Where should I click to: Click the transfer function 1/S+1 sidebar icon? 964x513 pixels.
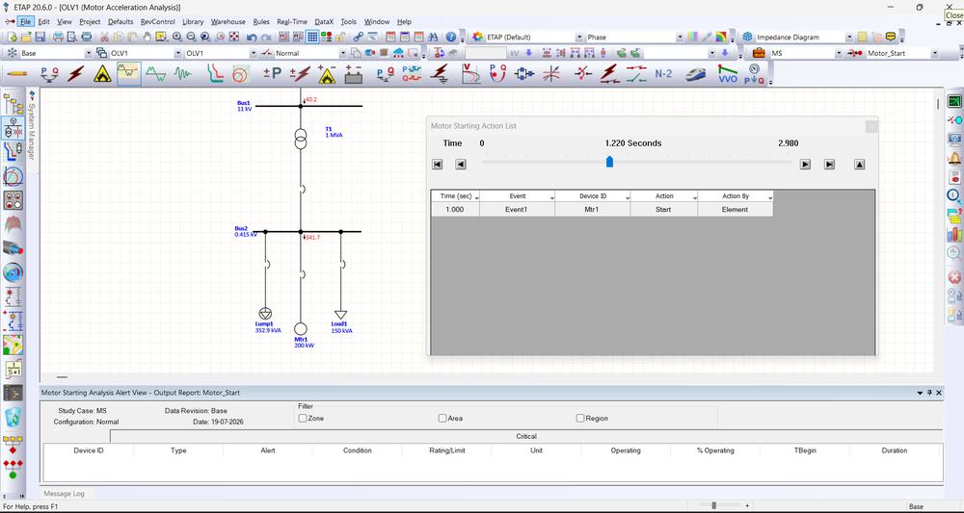pos(13,369)
